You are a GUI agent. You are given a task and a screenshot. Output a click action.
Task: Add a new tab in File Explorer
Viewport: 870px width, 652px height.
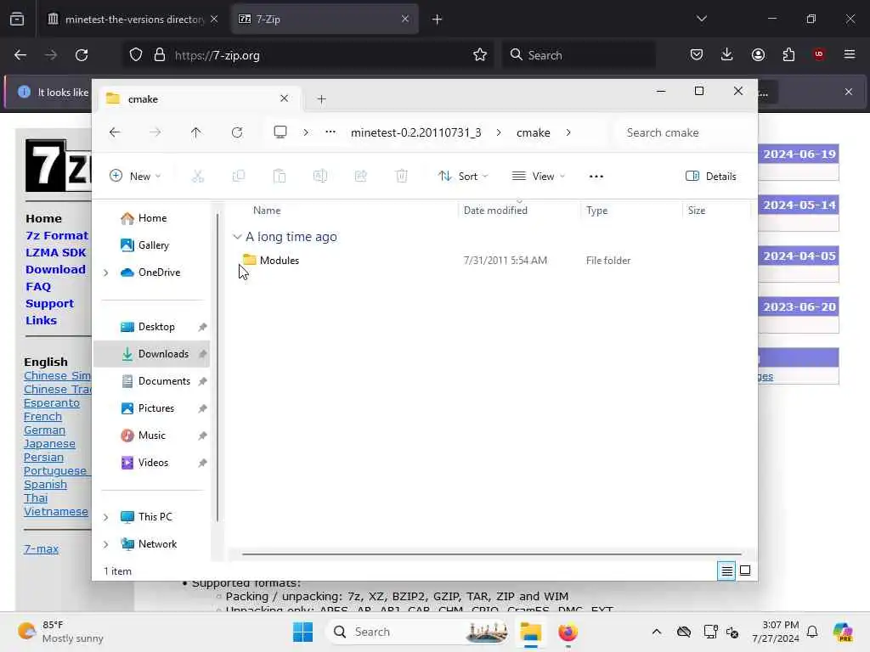pyautogui.click(x=321, y=99)
